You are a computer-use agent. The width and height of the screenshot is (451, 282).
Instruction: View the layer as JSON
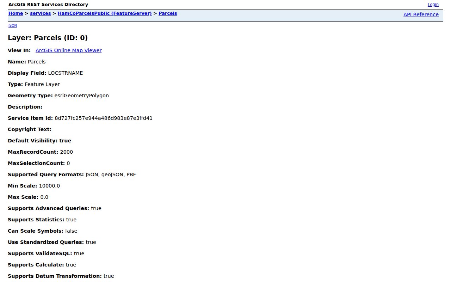[x=12, y=25]
